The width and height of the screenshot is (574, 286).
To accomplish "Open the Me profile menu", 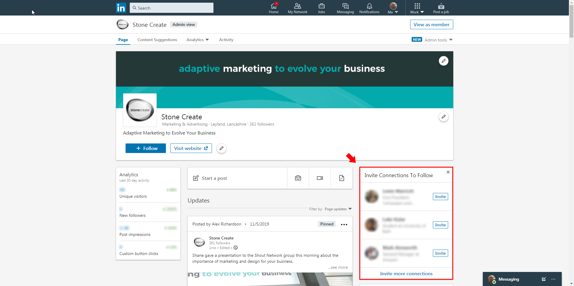I will pyautogui.click(x=393, y=8).
